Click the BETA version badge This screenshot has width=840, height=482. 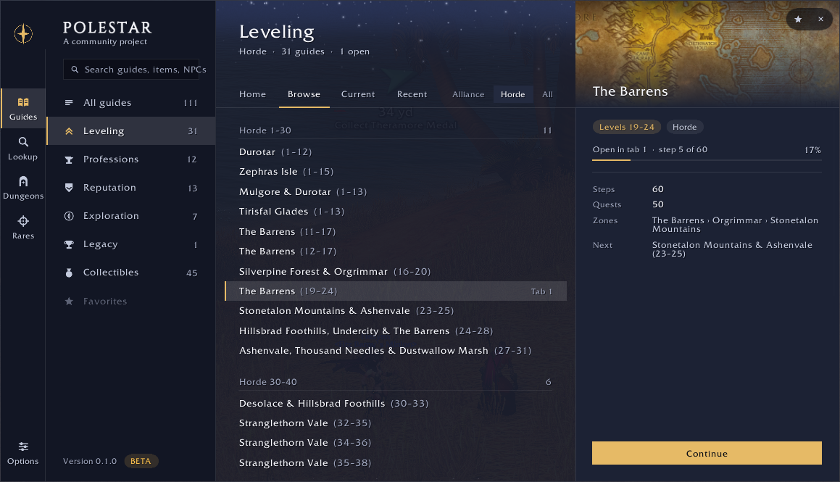point(141,461)
